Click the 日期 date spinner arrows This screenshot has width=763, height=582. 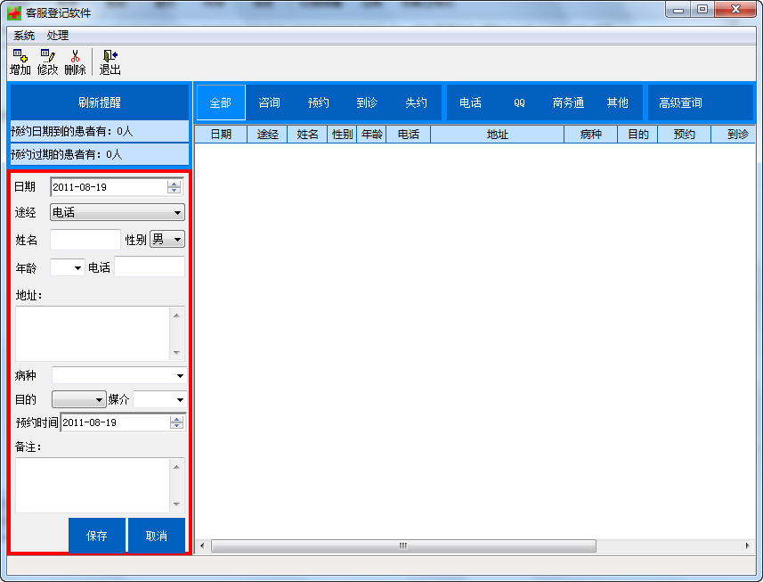tap(174, 187)
